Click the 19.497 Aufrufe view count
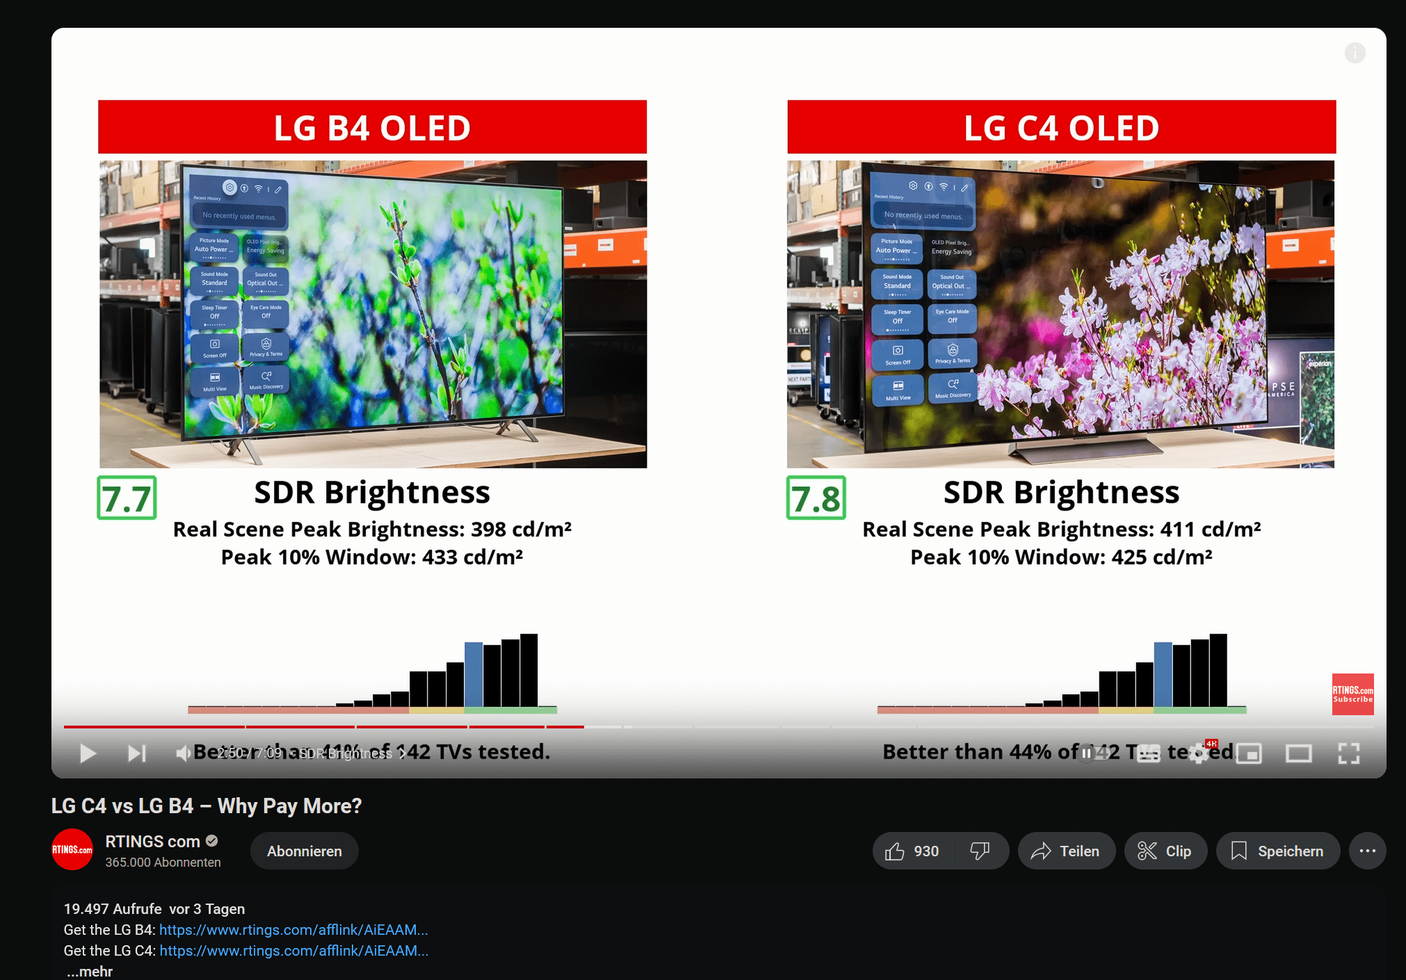Viewport: 1406px width, 980px height. pos(113,909)
